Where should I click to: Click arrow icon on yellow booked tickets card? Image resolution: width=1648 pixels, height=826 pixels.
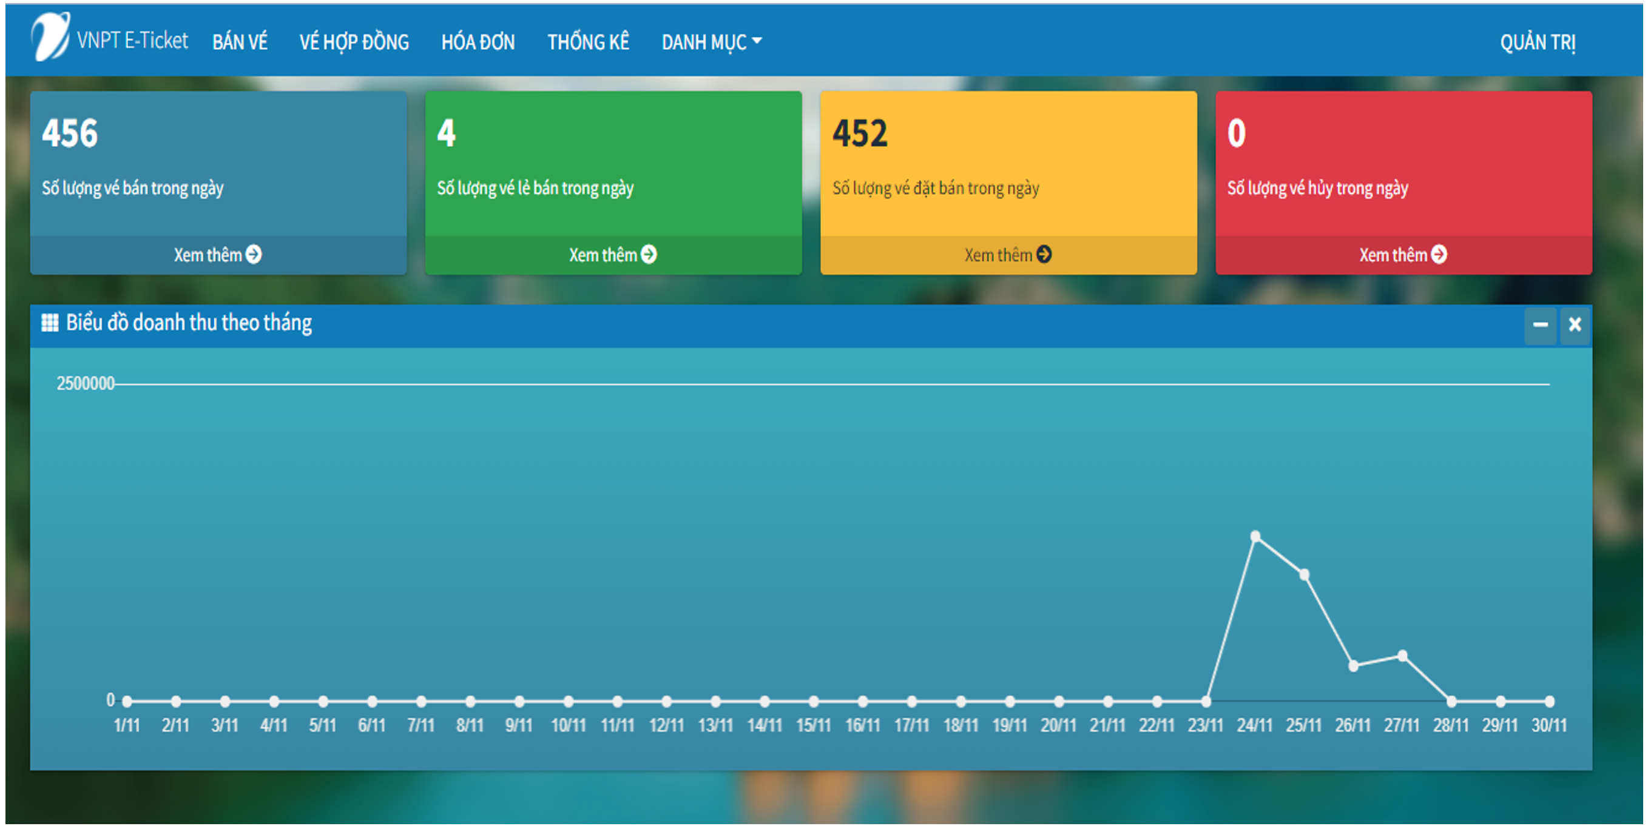tap(1044, 255)
